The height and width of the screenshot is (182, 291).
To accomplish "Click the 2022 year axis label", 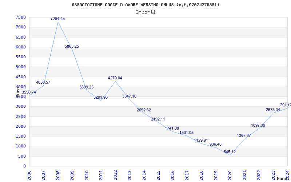I will (259, 175).
